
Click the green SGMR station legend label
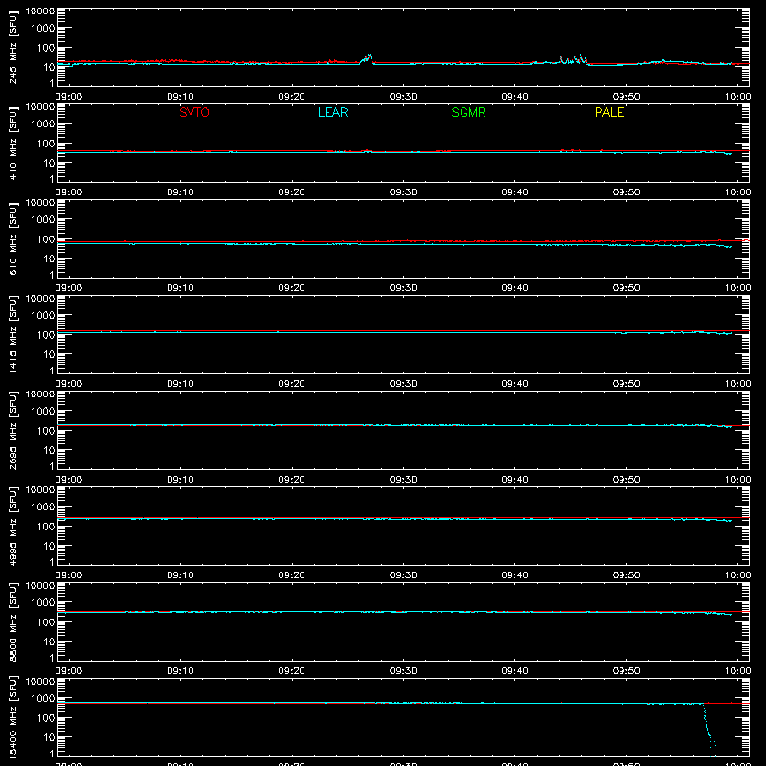[468, 112]
